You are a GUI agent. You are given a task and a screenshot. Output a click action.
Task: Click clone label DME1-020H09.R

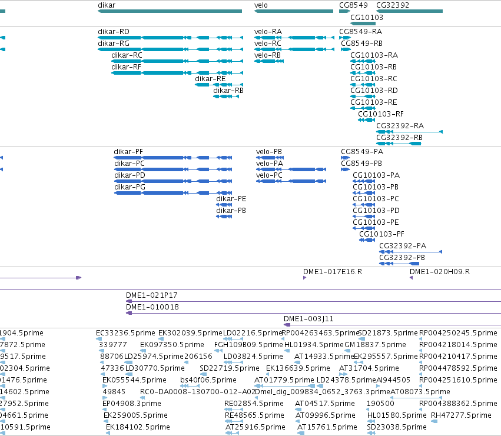point(440,272)
